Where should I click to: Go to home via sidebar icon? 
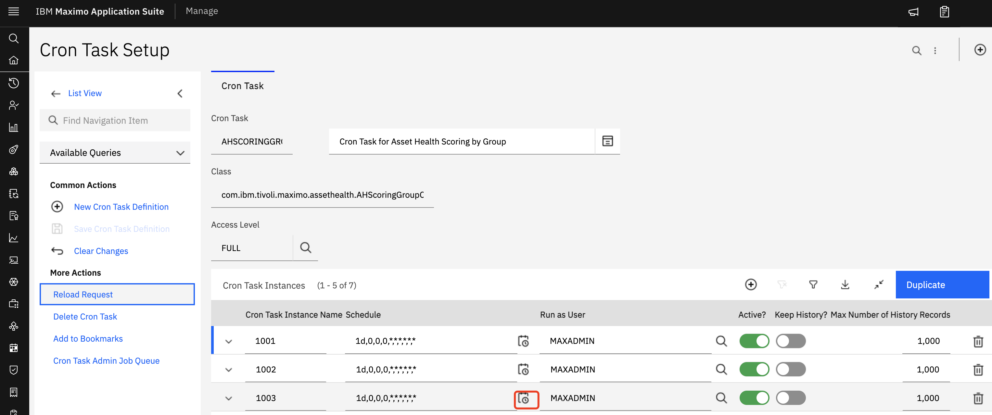pyautogui.click(x=13, y=60)
